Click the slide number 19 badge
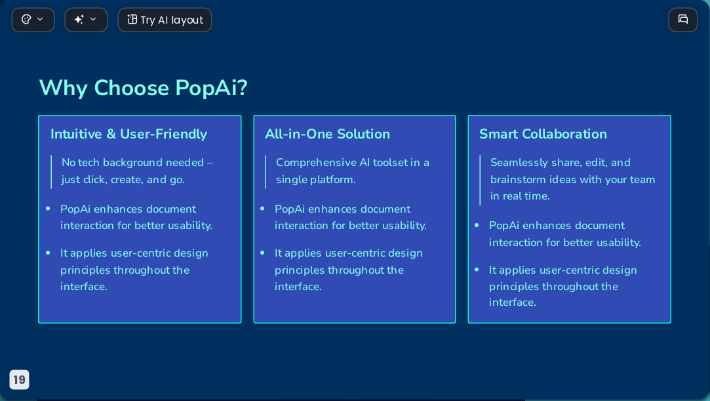 point(19,379)
